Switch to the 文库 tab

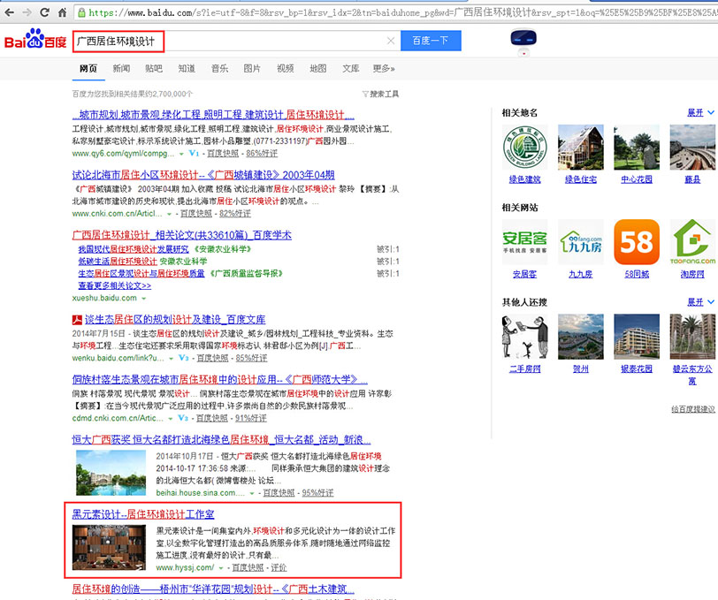coord(351,69)
